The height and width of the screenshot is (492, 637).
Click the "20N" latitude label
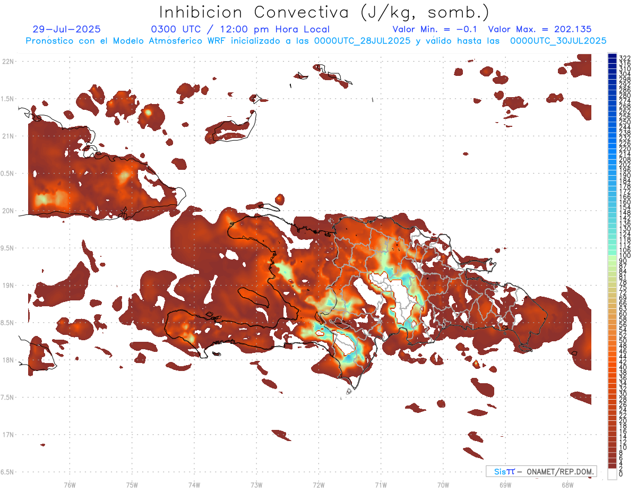pyautogui.click(x=7, y=211)
